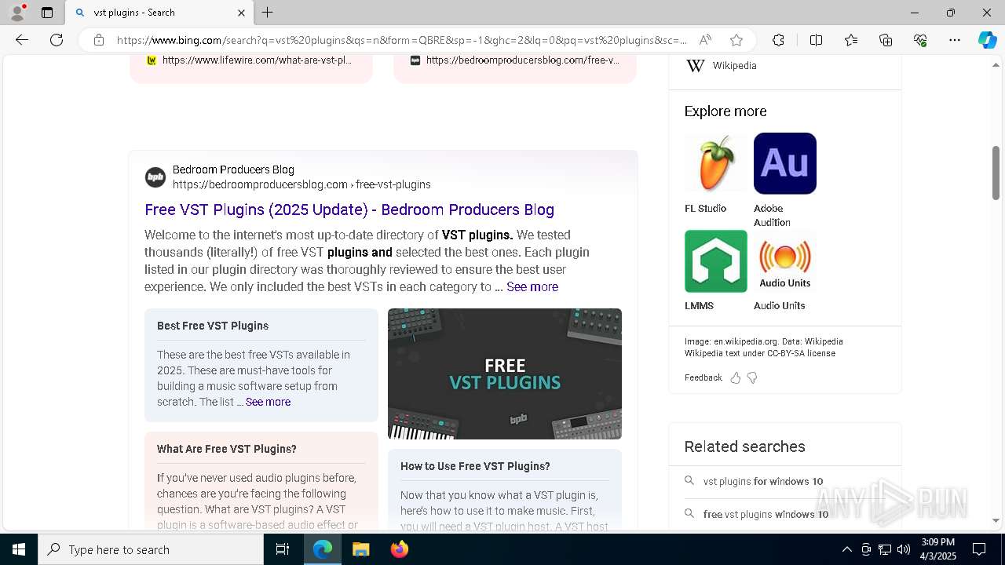Open the Bedroom Producers Blog site name
Screen dimensions: 1005x565
[233, 169]
